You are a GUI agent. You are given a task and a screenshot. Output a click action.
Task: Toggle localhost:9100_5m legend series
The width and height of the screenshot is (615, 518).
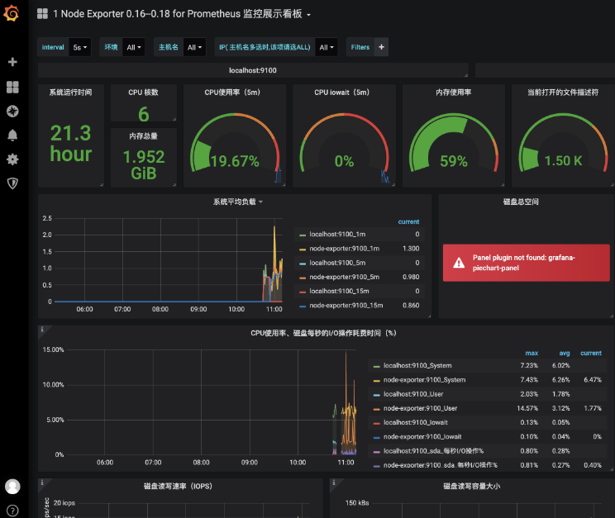click(x=337, y=263)
